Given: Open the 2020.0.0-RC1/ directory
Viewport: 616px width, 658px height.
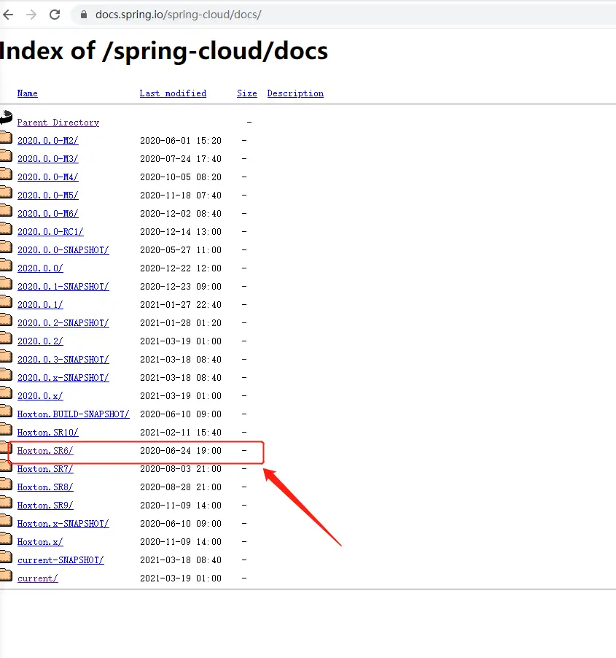Looking at the screenshot, I should tap(50, 232).
